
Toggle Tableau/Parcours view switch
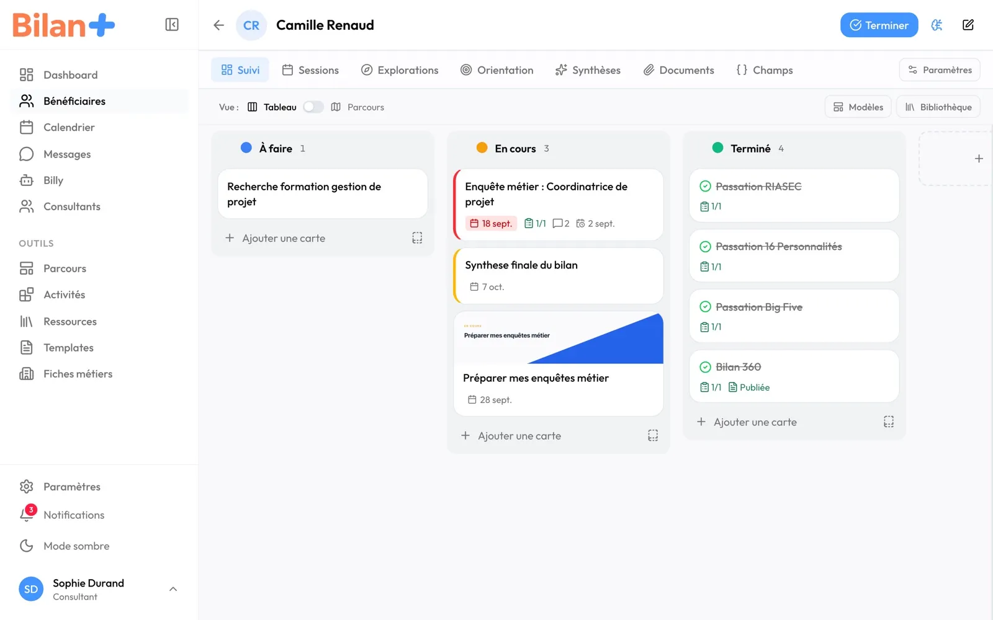tap(313, 107)
